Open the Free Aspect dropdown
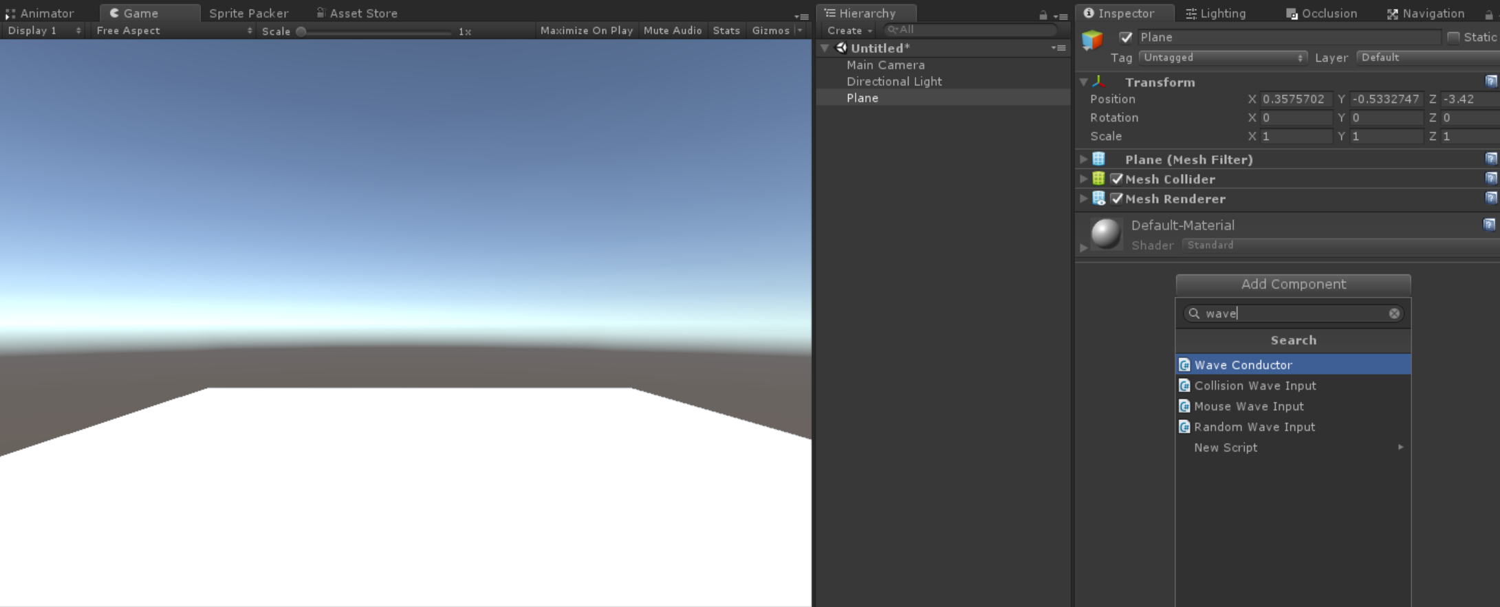The width and height of the screenshot is (1500, 607). 173,31
